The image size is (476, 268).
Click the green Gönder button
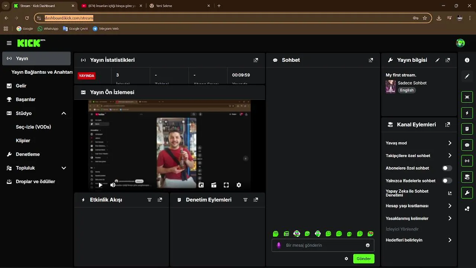point(364,259)
